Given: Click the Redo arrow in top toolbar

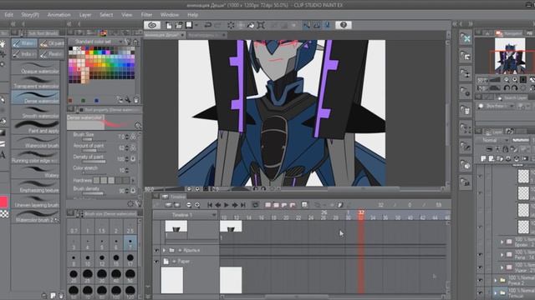Looking at the screenshot, I should [217, 25].
